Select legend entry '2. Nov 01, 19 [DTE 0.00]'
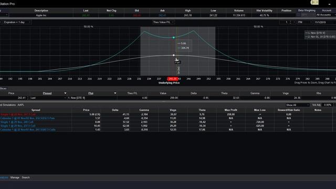The width and height of the screenshot is (336, 189). [320, 37]
